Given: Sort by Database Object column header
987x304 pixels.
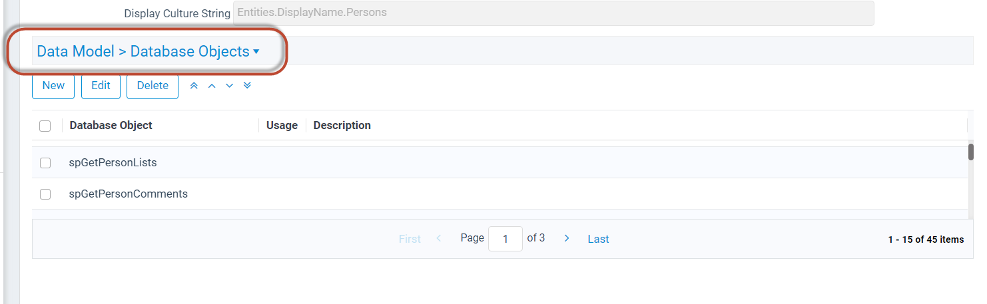Looking at the screenshot, I should click(111, 125).
